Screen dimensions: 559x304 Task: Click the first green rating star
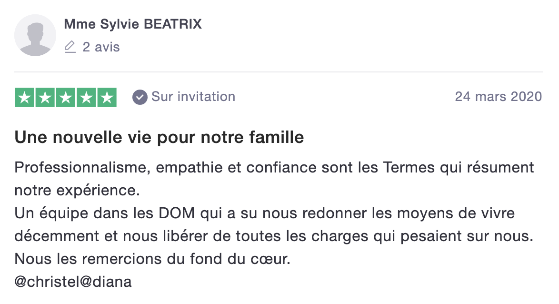(x=24, y=97)
